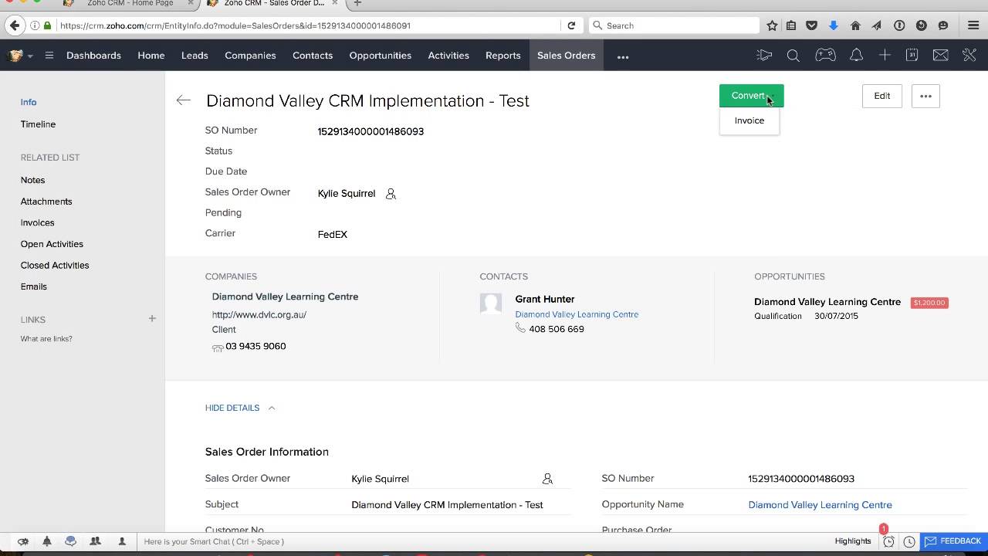The width and height of the screenshot is (988, 556).
Task: Open the Firefox hamburger menu
Action: coord(973,25)
